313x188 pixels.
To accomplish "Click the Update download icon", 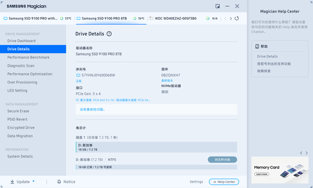I will coord(12,181).
